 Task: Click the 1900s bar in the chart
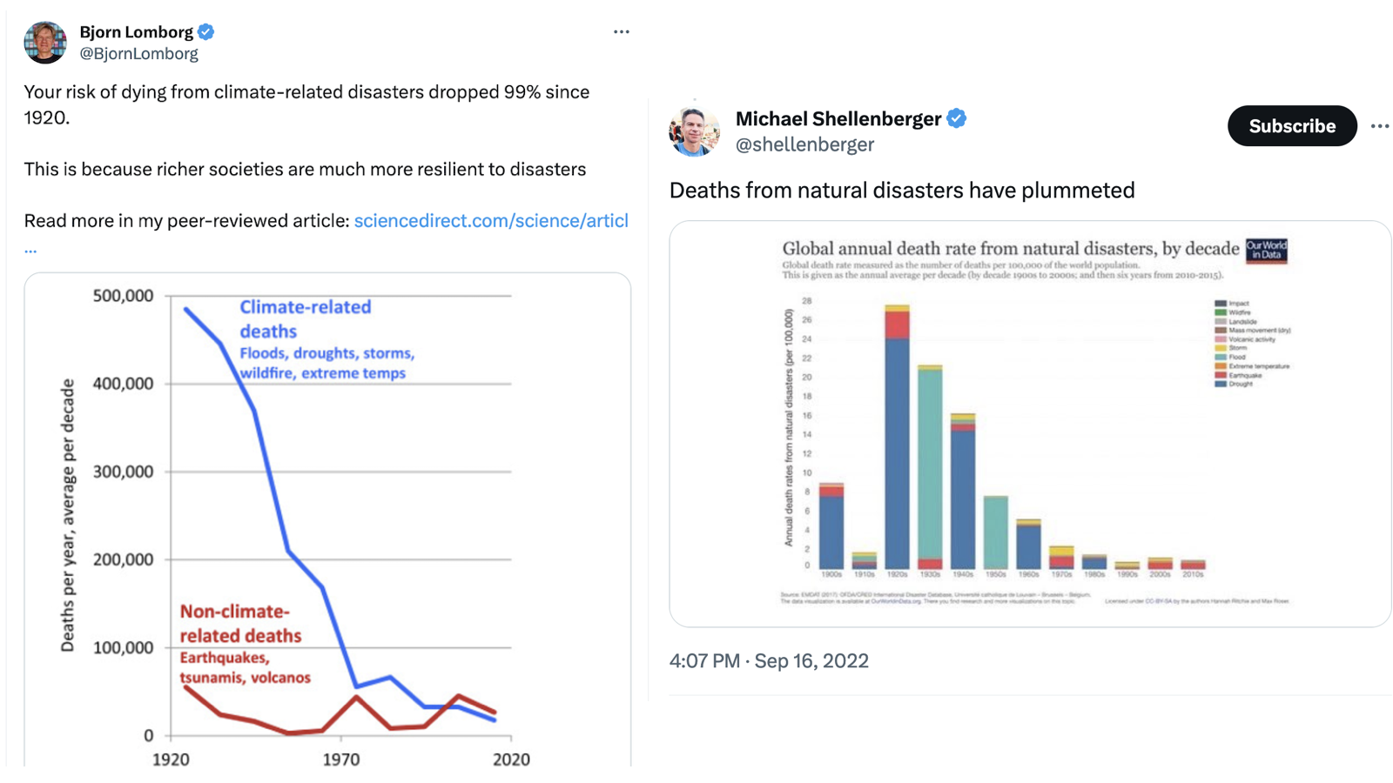tap(831, 525)
